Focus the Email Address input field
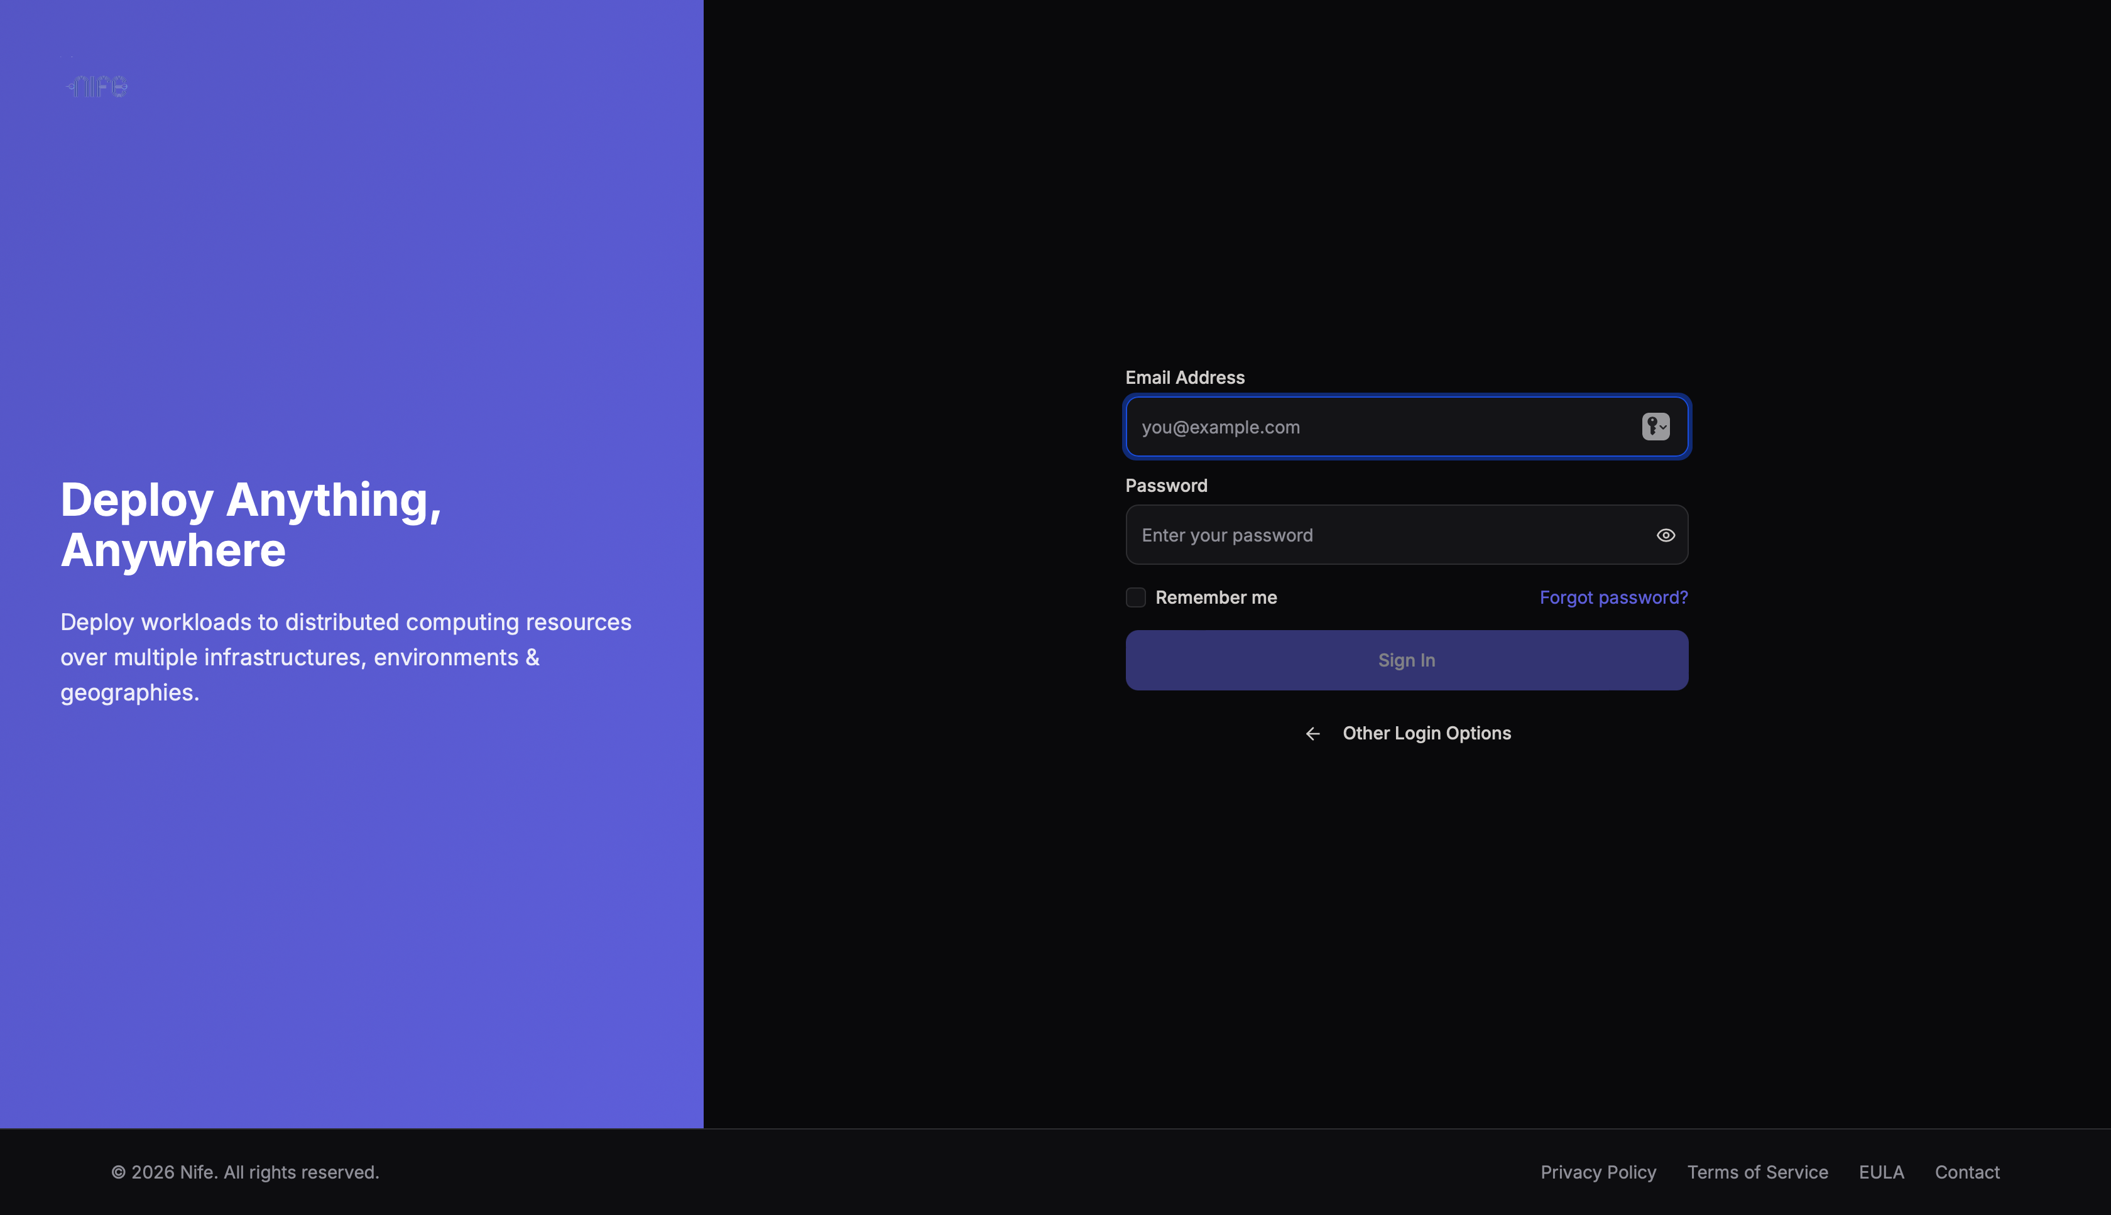This screenshot has height=1215, width=2111. point(1377,427)
